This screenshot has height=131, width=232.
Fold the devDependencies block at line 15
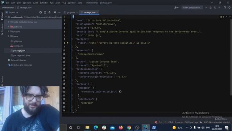tap(72, 69)
